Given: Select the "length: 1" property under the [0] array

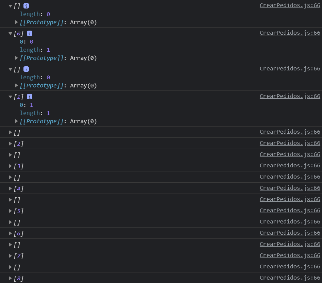Looking at the screenshot, I should click(x=35, y=50).
